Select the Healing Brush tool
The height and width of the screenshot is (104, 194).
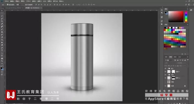point(2,27)
